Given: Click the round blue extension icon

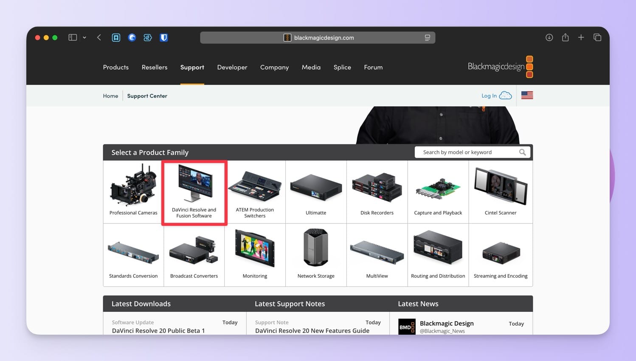Looking at the screenshot, I should coord(132,37).
